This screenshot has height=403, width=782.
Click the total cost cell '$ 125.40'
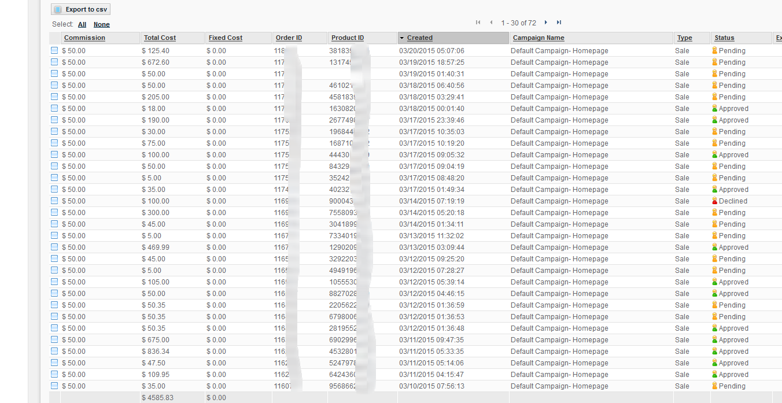click(x=156, y=51)
